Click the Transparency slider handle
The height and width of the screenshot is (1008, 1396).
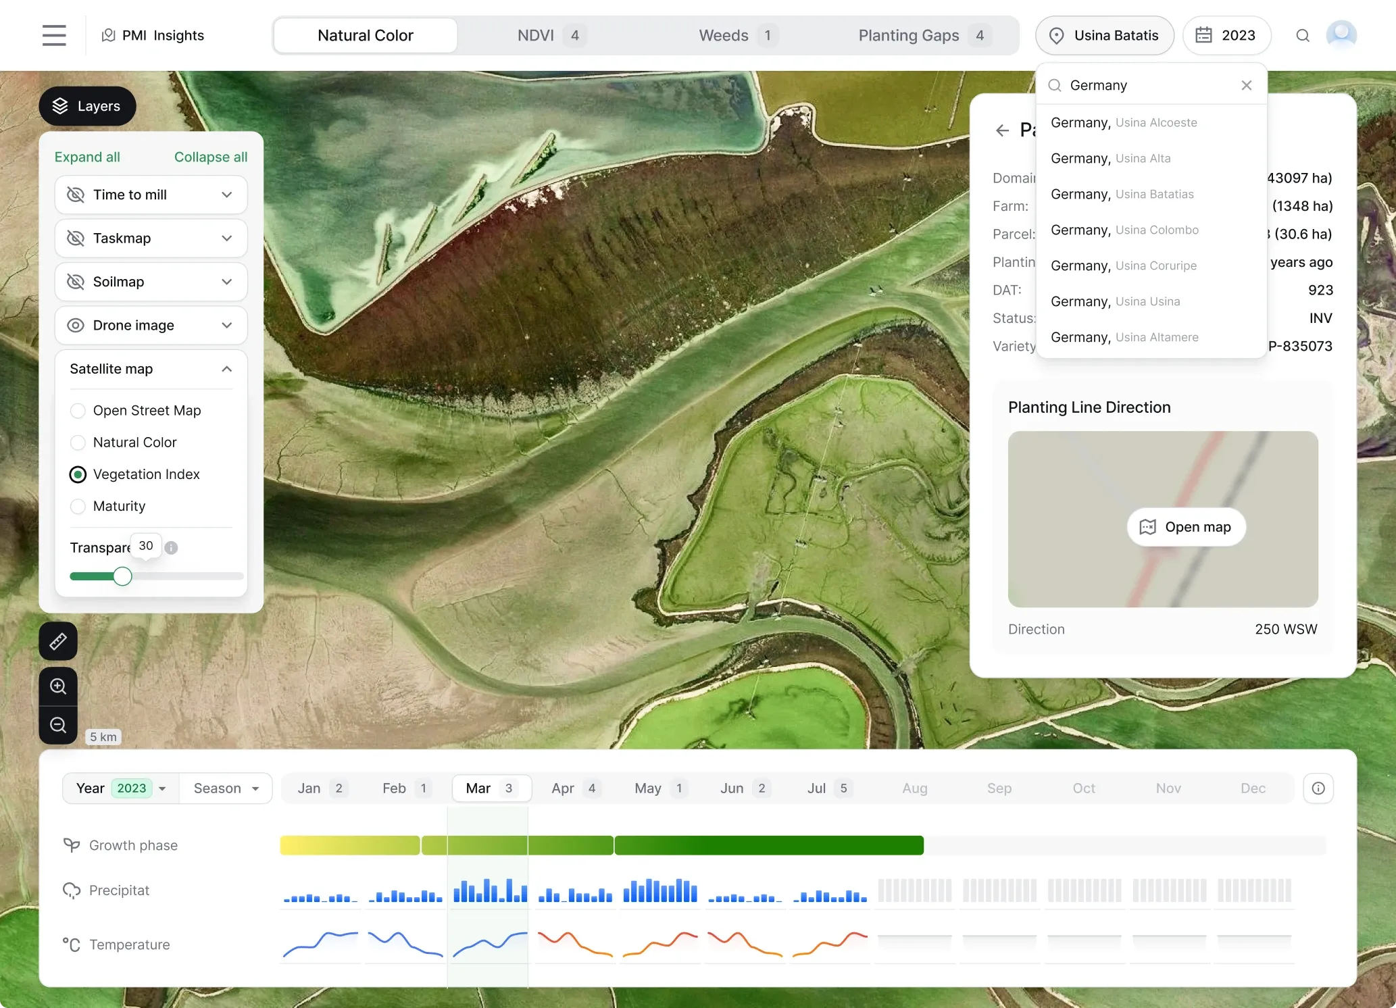[x=122, y=576]
